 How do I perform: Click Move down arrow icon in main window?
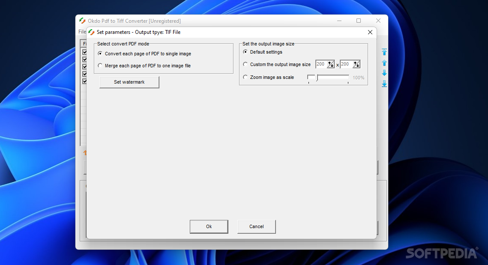pyautogui.click(x=384, y=73)
